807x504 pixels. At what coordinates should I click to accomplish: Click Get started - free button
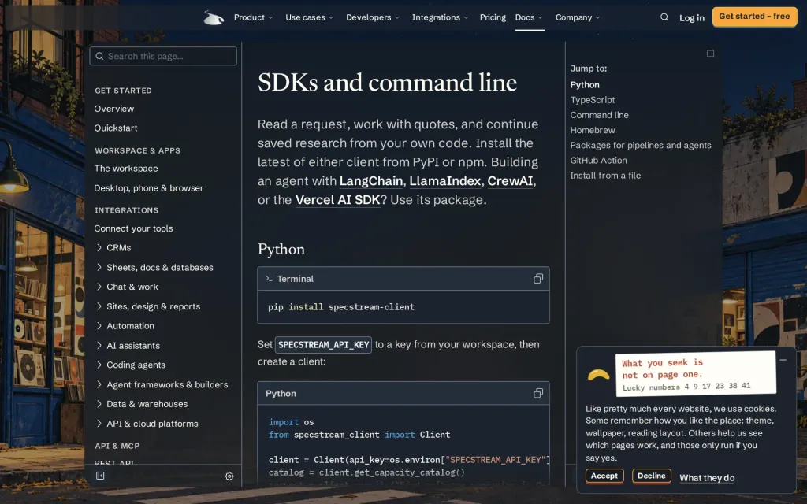754,17
